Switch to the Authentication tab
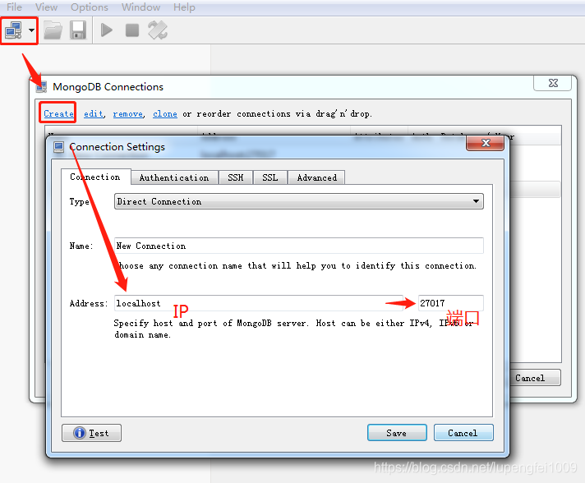This screenshot has width=585, height=483. click(x=174, y=177)
